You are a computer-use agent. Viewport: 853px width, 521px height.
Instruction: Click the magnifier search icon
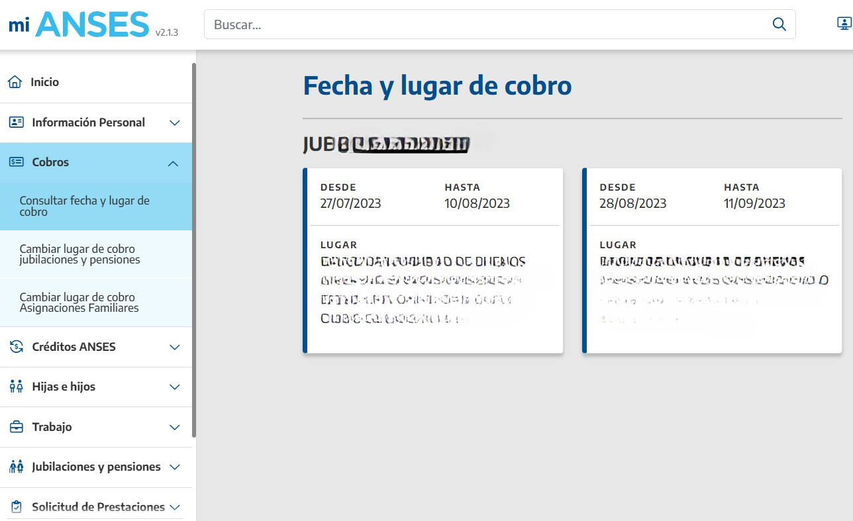click(779, 24)
